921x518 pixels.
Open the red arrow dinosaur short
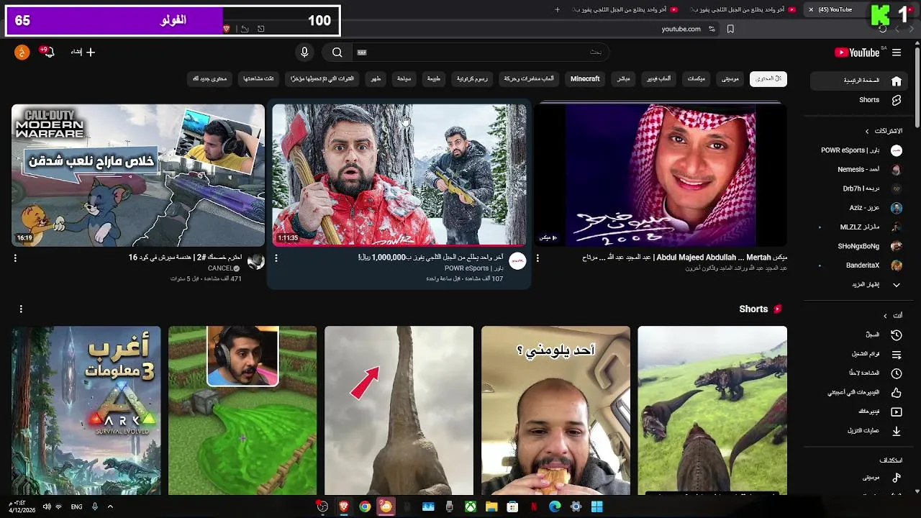399,410
